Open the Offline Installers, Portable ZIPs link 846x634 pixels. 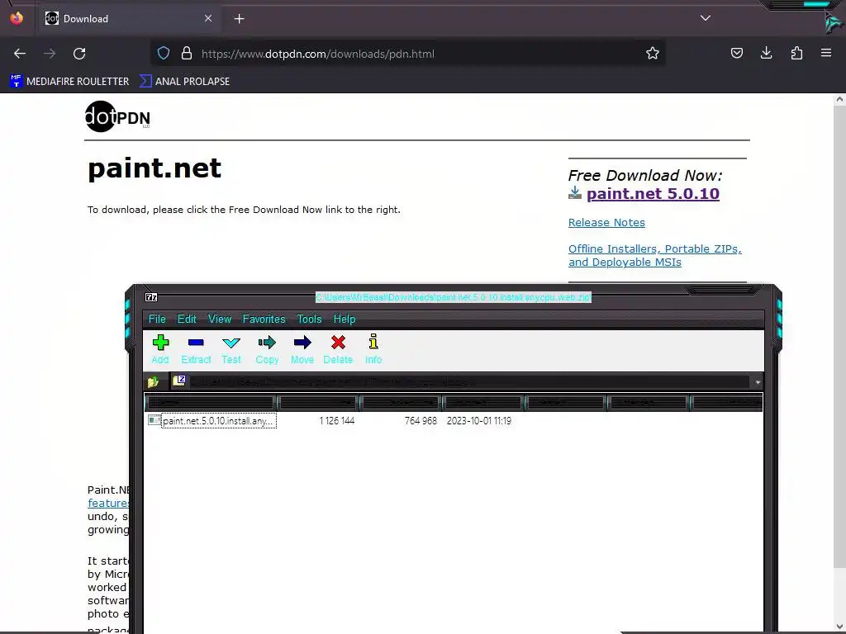655,256
